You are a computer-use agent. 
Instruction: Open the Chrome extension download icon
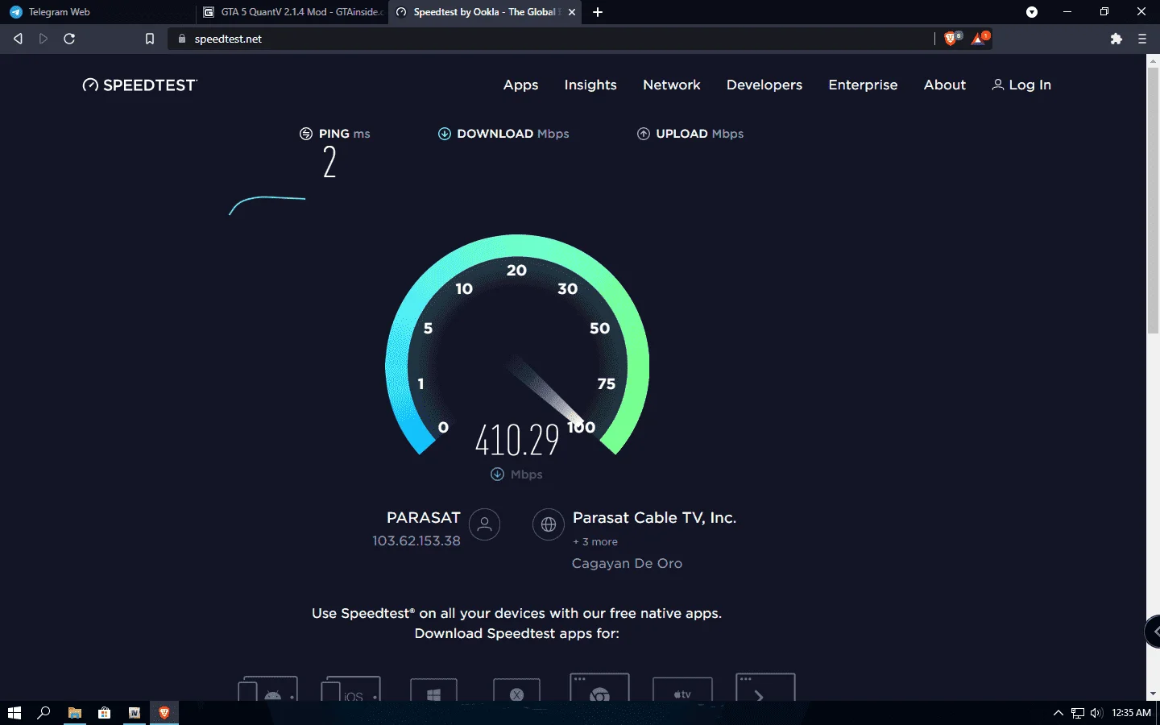(x=599, y=686)
